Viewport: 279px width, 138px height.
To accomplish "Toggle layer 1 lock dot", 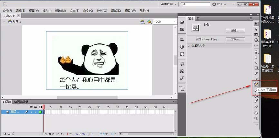I will pos(35,112).
